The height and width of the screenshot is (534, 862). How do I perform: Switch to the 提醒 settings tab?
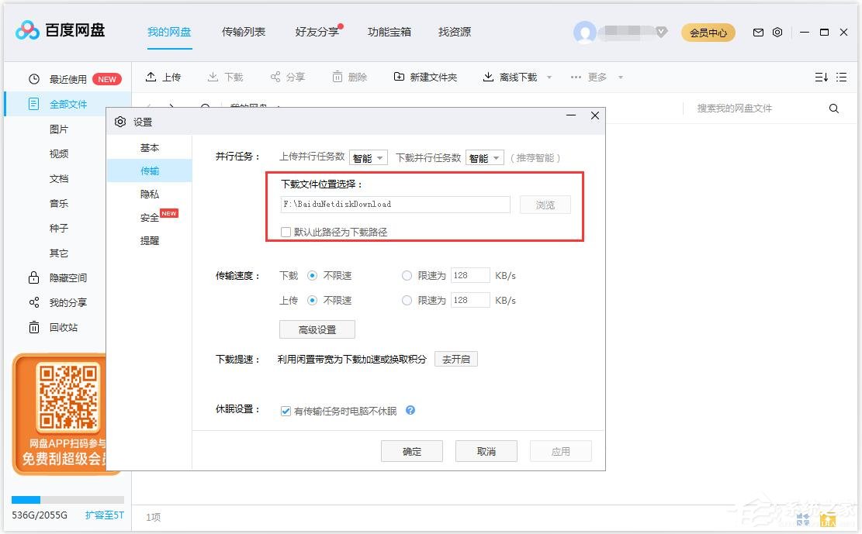pos(150,240)
